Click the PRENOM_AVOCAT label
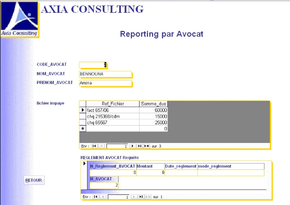The height and width of the screenshot is (205, 290). pos(55,83)
